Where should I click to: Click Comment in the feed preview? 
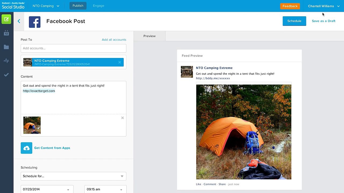pos(210,184)
